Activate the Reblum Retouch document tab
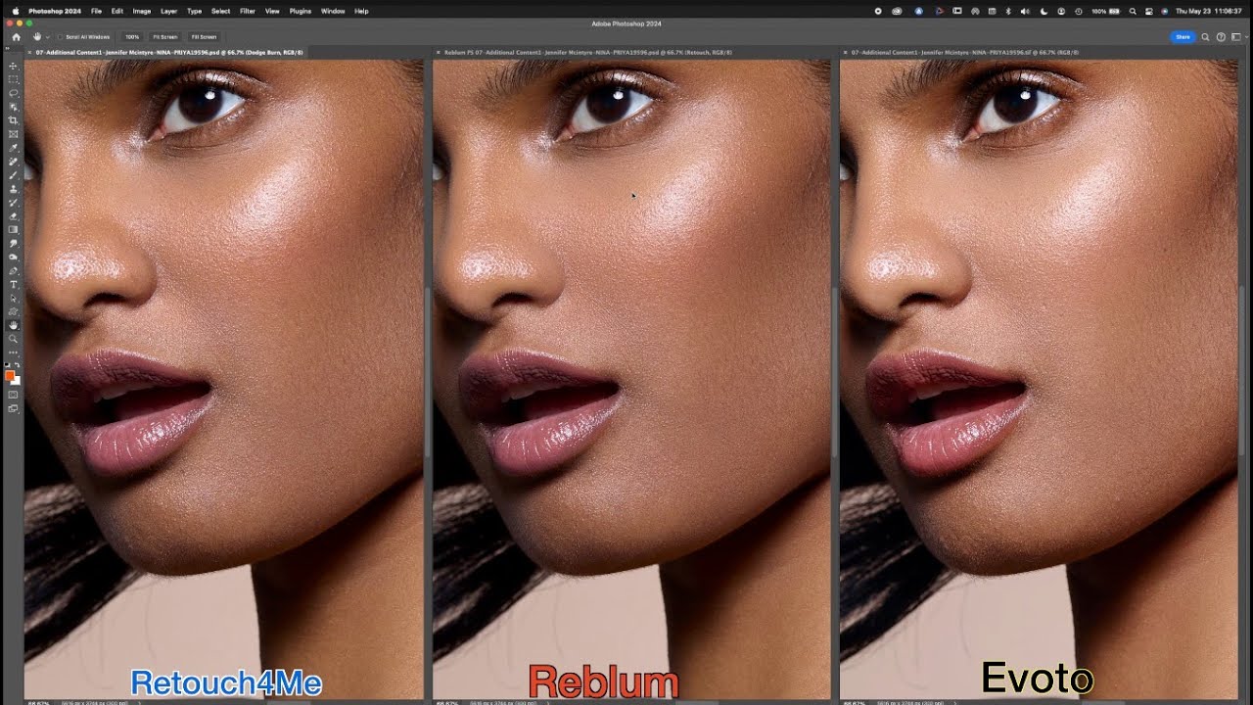 click(x=587, y=52)
